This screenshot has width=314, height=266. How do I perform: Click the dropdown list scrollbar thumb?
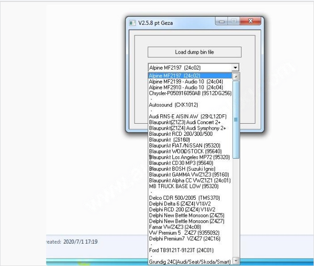236,119
